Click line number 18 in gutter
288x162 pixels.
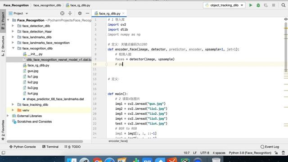coord(94,103)
